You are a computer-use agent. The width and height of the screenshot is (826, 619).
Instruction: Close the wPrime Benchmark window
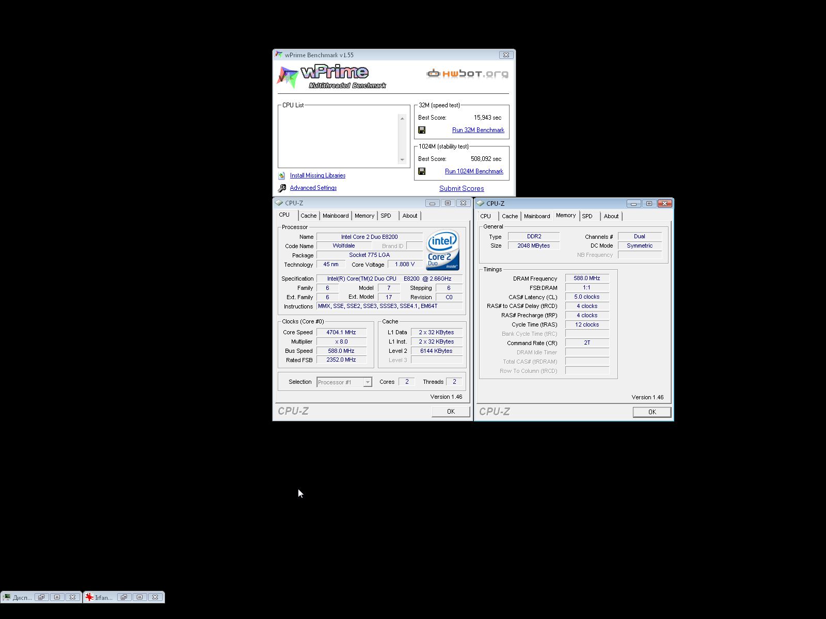pos(506,55)
